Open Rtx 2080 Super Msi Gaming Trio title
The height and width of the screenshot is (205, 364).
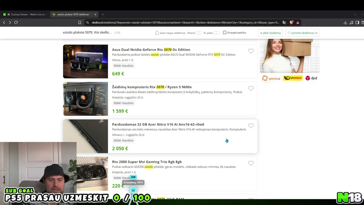click(x=147, y=162)
